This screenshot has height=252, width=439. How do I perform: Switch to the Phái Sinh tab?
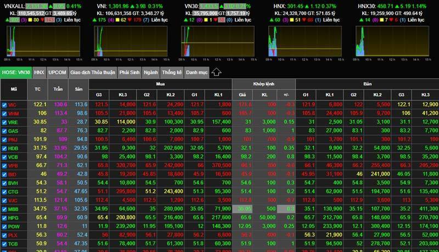[129, 72]
